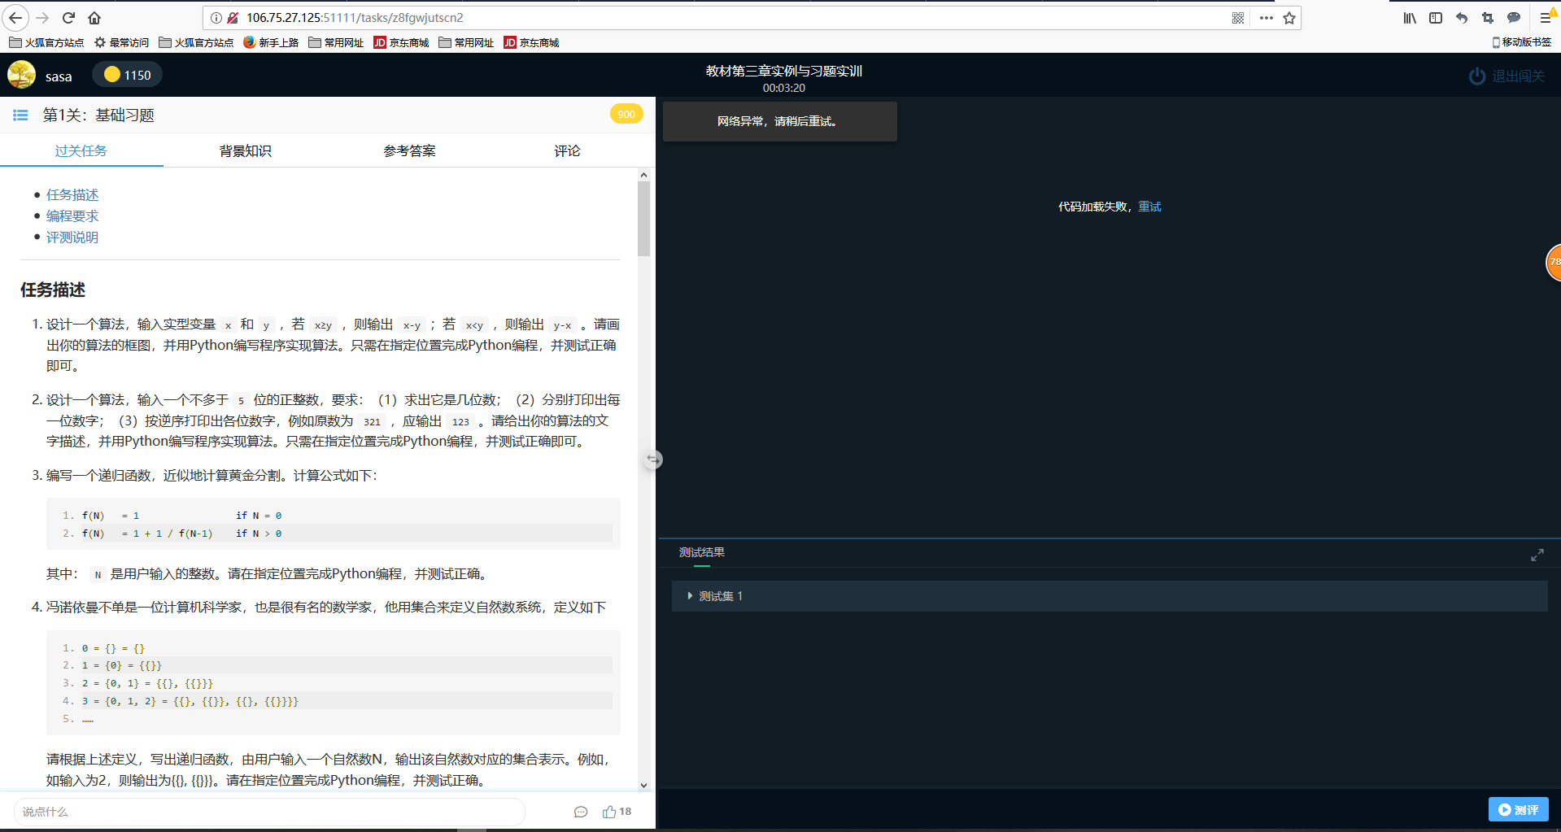1561x832 pixels.
Task: Open the task list icon beside 第1关
Action: tap(21, 115)
